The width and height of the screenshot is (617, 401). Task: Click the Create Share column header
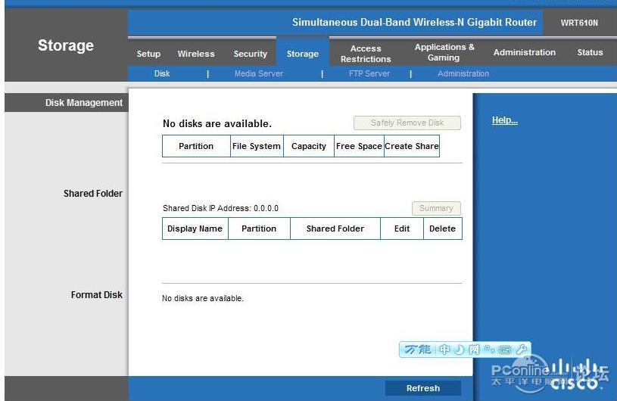(412, 146)
